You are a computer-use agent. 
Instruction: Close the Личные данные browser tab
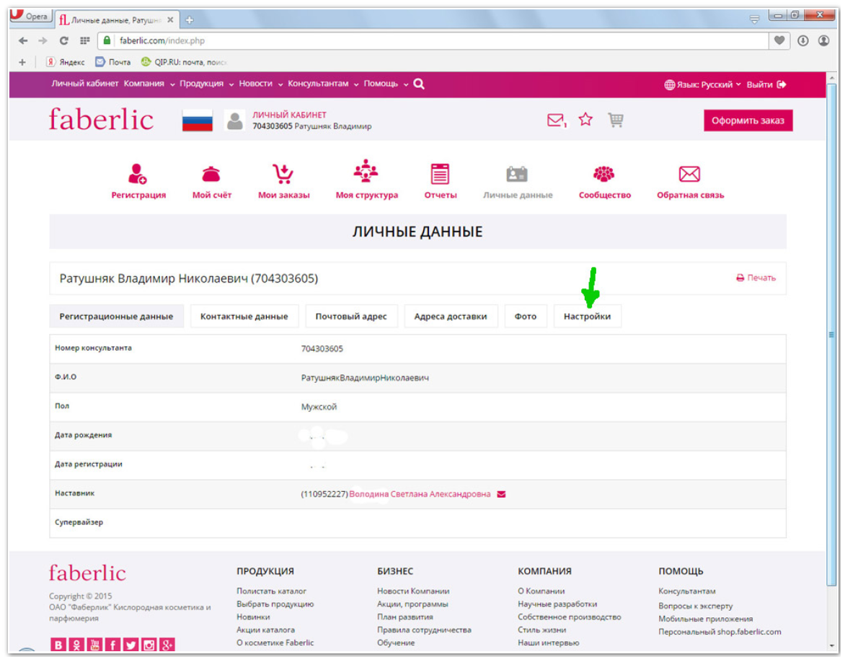[170, 20]
